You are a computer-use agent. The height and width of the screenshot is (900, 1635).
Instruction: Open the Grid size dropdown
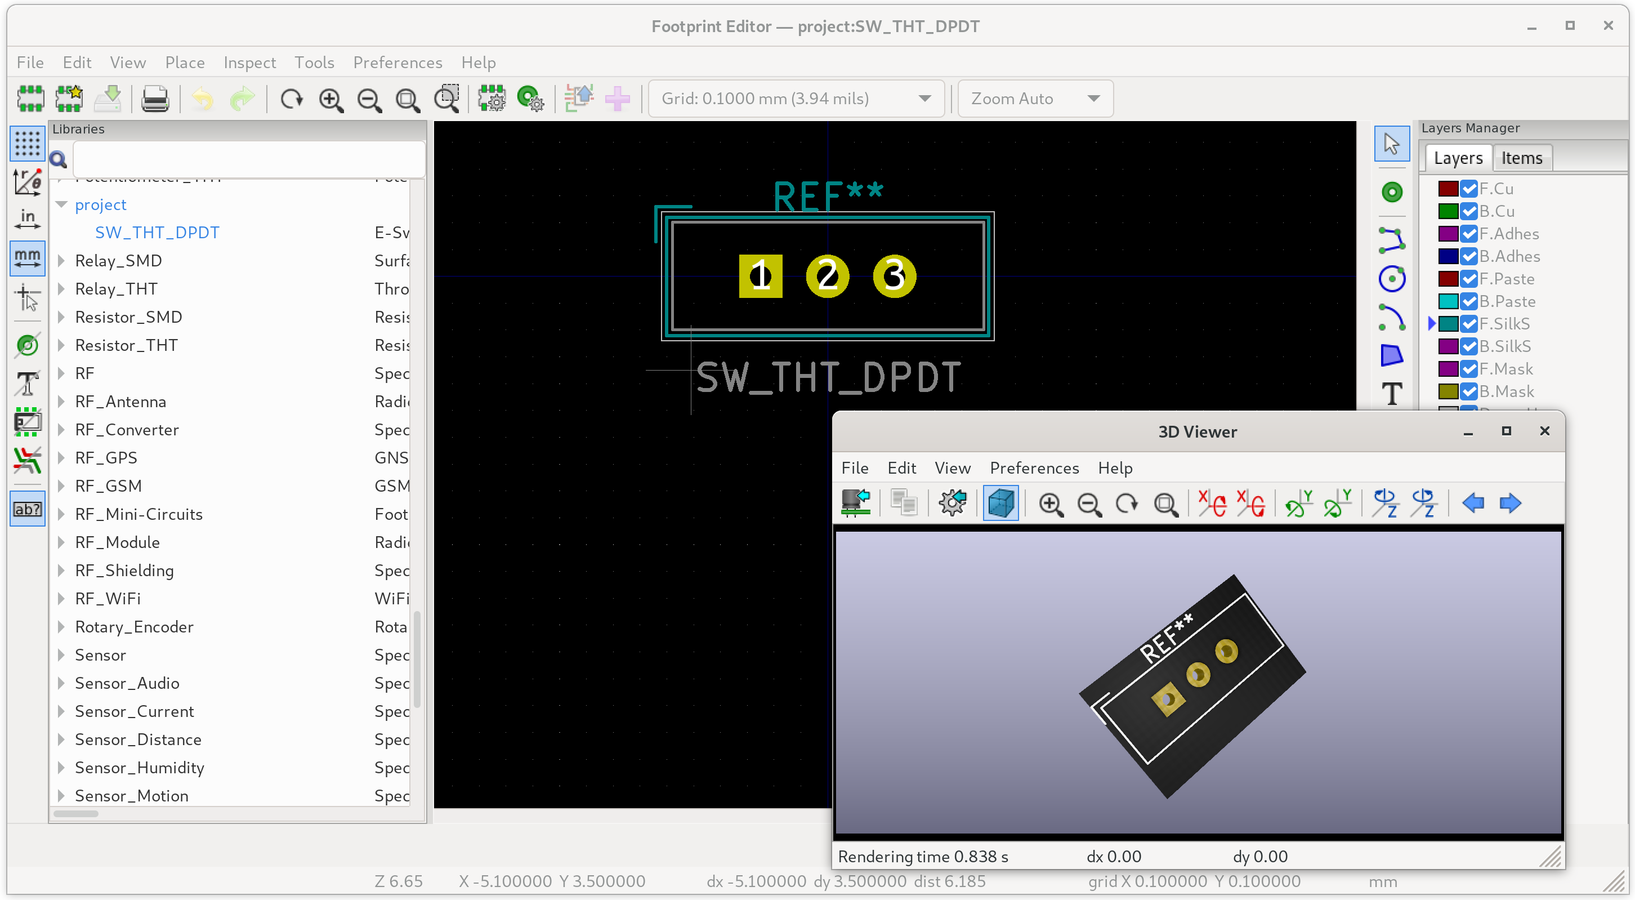coord(796,99)
